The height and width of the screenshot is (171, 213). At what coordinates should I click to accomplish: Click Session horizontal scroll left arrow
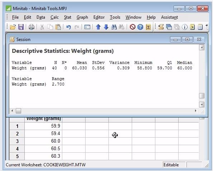click(x=13, y=111)
